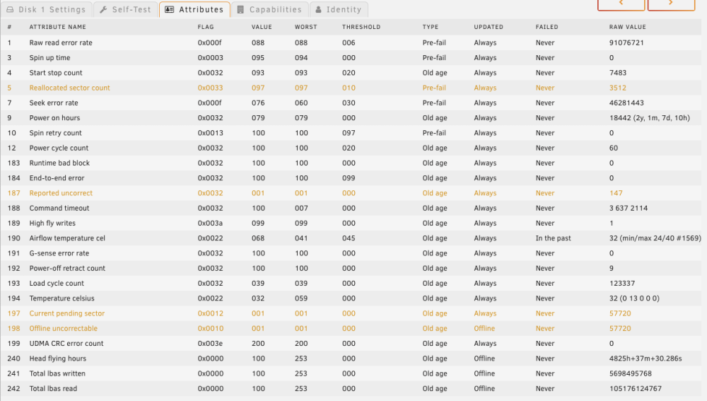Image resolution: width=707 pixels, height=401 pixels.
Task: Open the Disk 1 Settings tab
Action: (46, 9)
